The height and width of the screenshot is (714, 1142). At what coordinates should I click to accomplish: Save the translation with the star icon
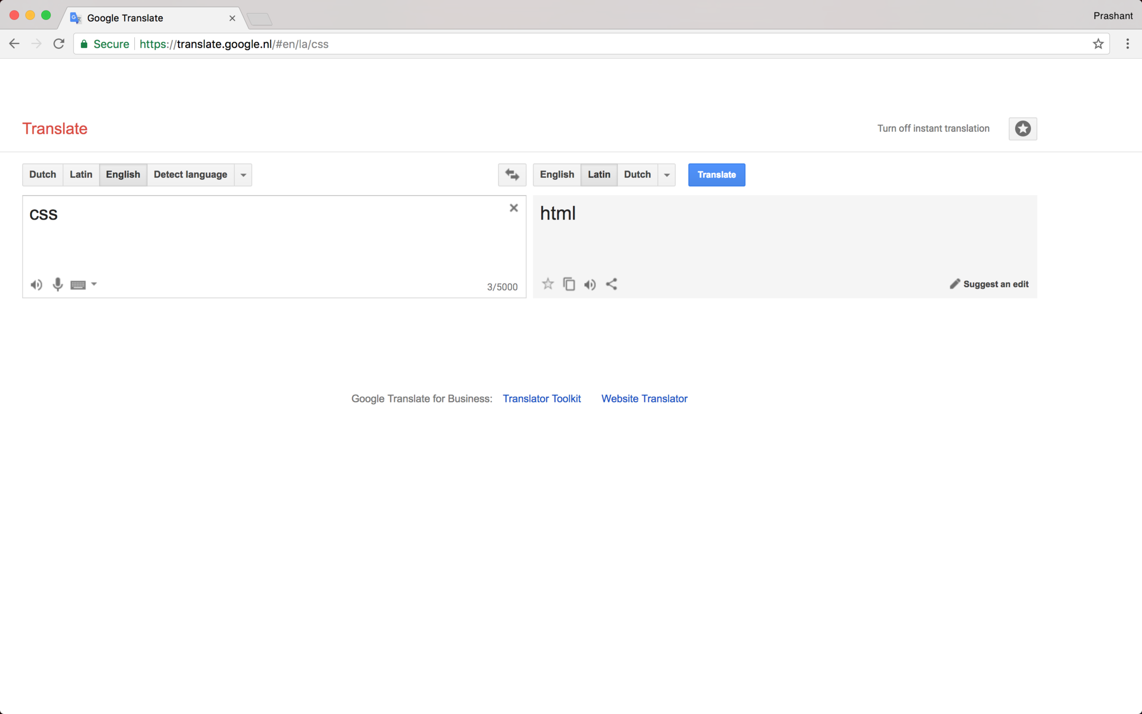(548, 284)
